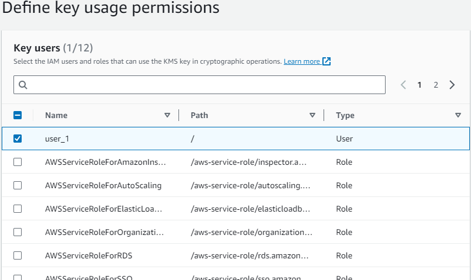Sort by Name column arrow
The height and width of the screenshot is (280, 471).
coord(167,116)
